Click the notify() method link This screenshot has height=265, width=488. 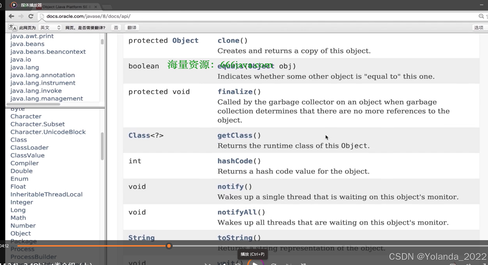coord(231,187)
